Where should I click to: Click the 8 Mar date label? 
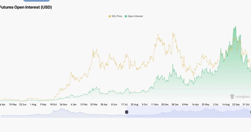pyautogui.click(x=185, y=104)
